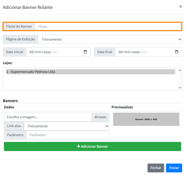185x175 pixels.
Task: Click the Banner 2000 x 400 preview
Action: (x=146, y=119)
